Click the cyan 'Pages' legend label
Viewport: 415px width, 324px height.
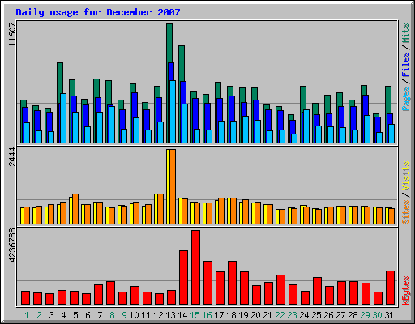point(406,99)
